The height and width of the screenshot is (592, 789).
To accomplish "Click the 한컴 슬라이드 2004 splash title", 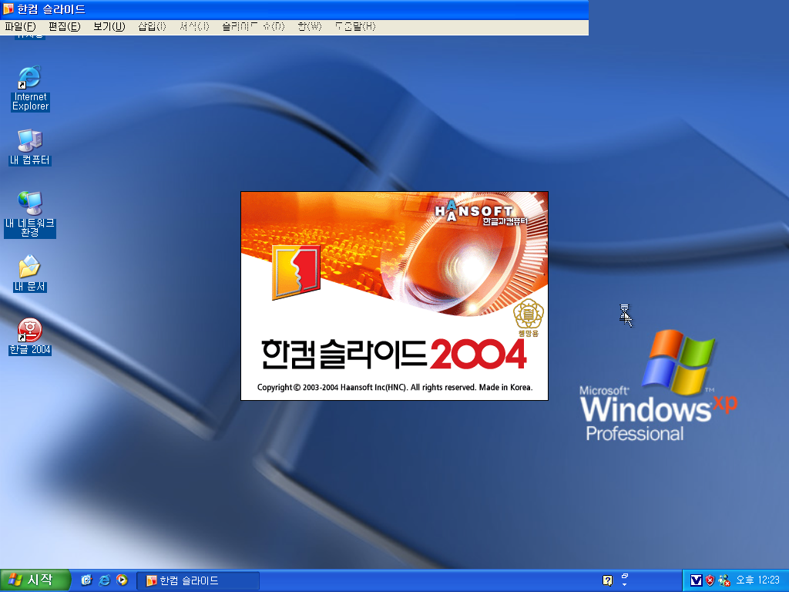I will tap(394, 354).
